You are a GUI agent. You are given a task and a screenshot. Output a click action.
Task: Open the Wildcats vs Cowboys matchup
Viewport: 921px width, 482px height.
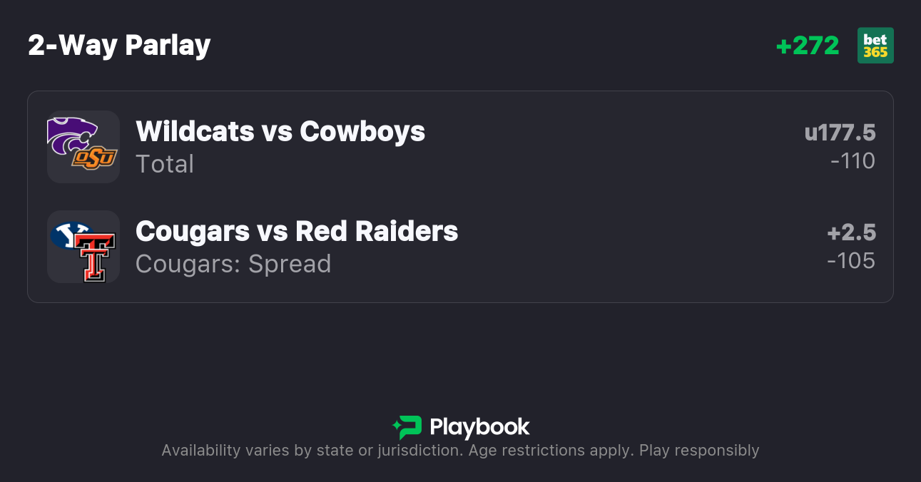(280, 131)
